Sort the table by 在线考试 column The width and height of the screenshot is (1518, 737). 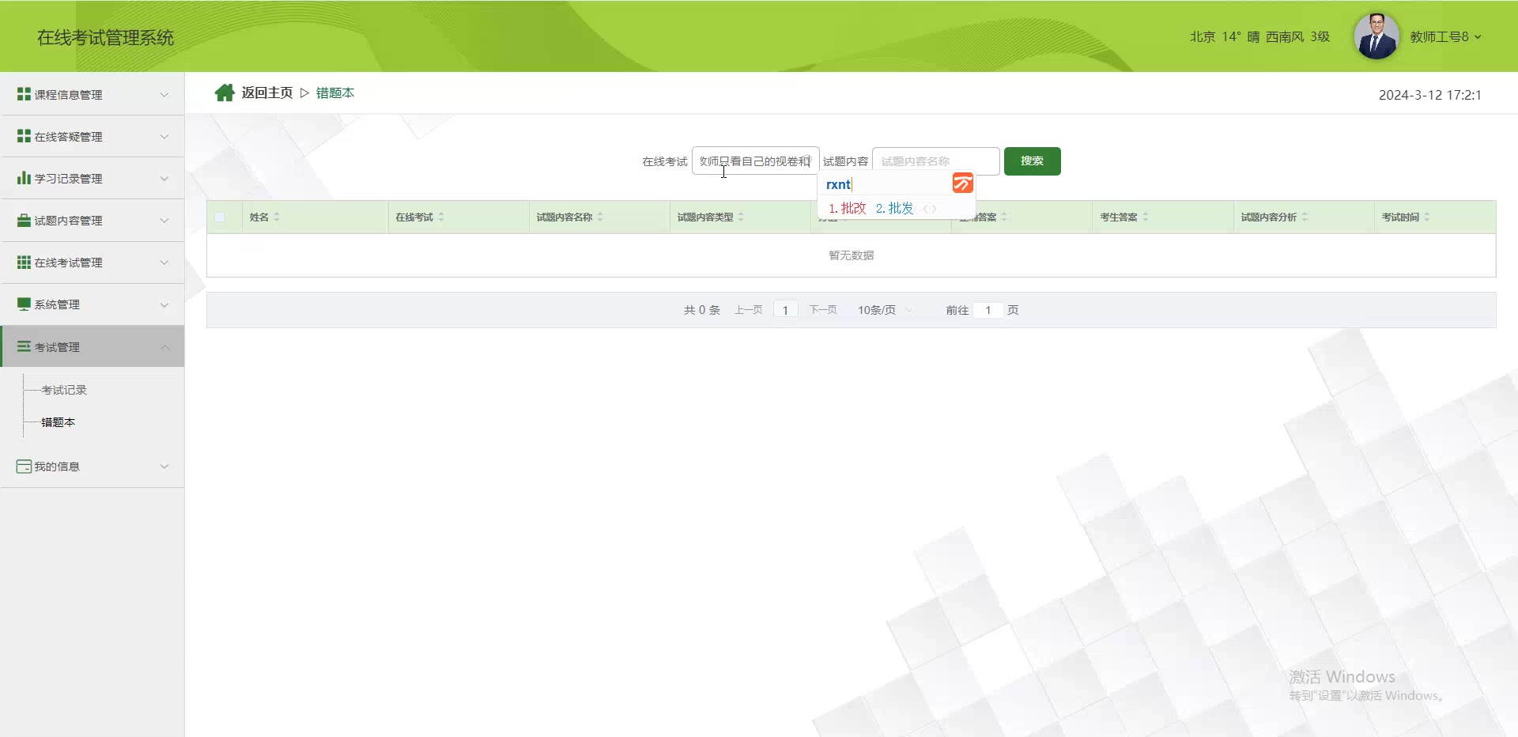pos(441,217)
